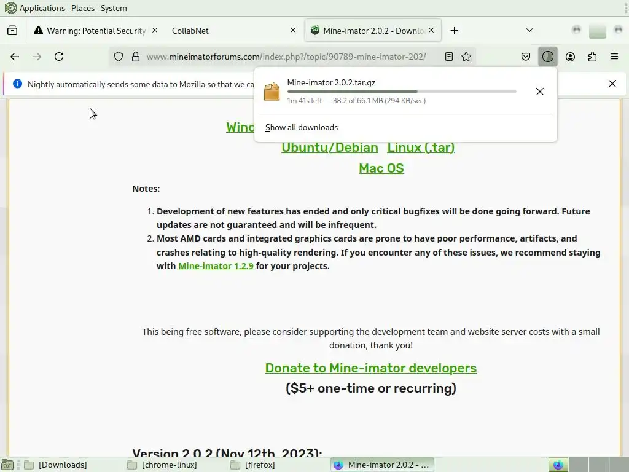Close the Mine-imator 2.0.2 tab
Image resolution: width=629 pixels, height=472 pixels.
click(x=431, y=30)
